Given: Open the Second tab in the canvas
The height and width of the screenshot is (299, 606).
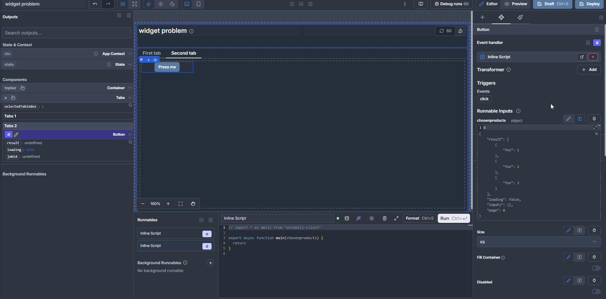Looking at the screenshot, I should (184, 53).
